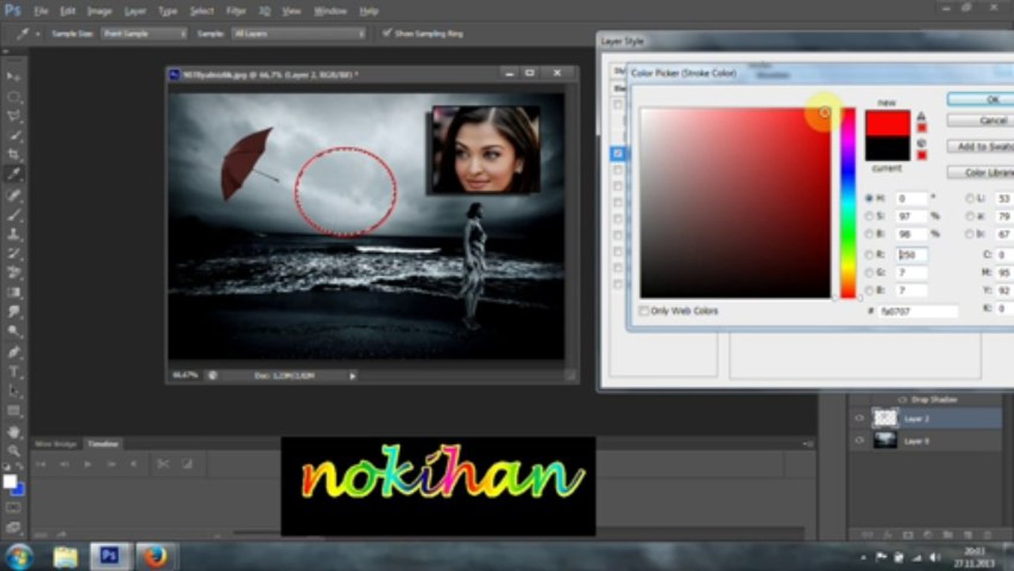Select the Quick Selection tool
Image resolution: width=1014 pixels, height=571 pixels.
tap(13, 136)
